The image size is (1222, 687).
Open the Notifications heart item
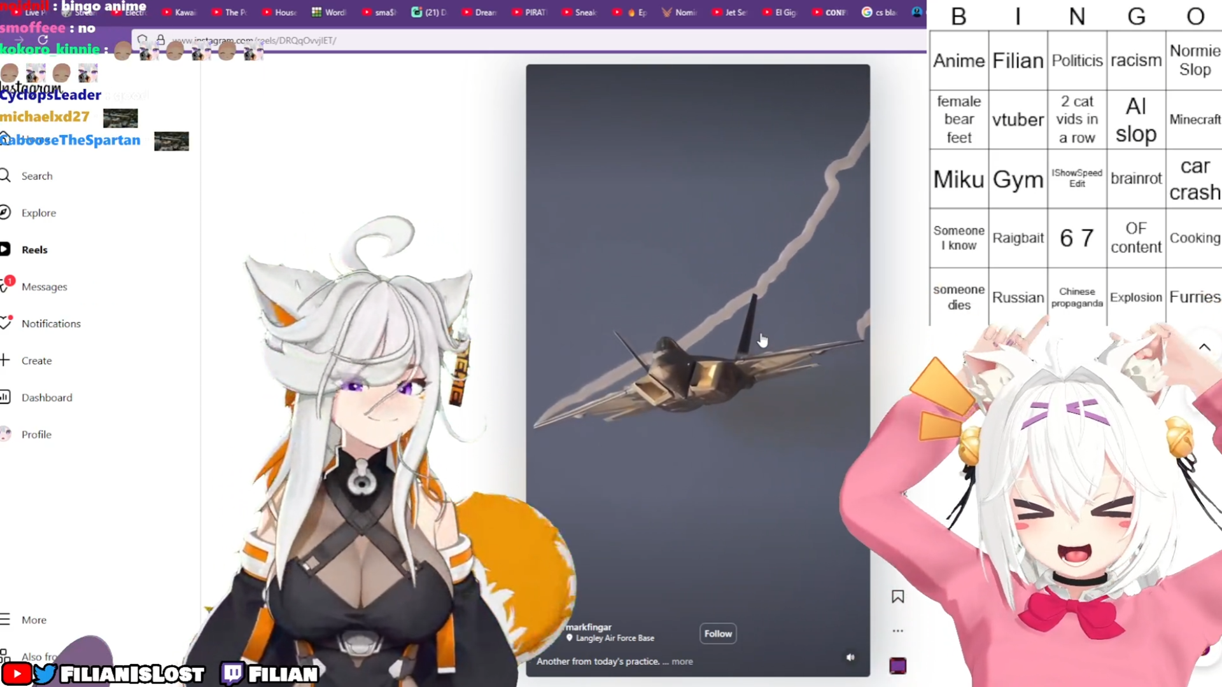(50, 324)
